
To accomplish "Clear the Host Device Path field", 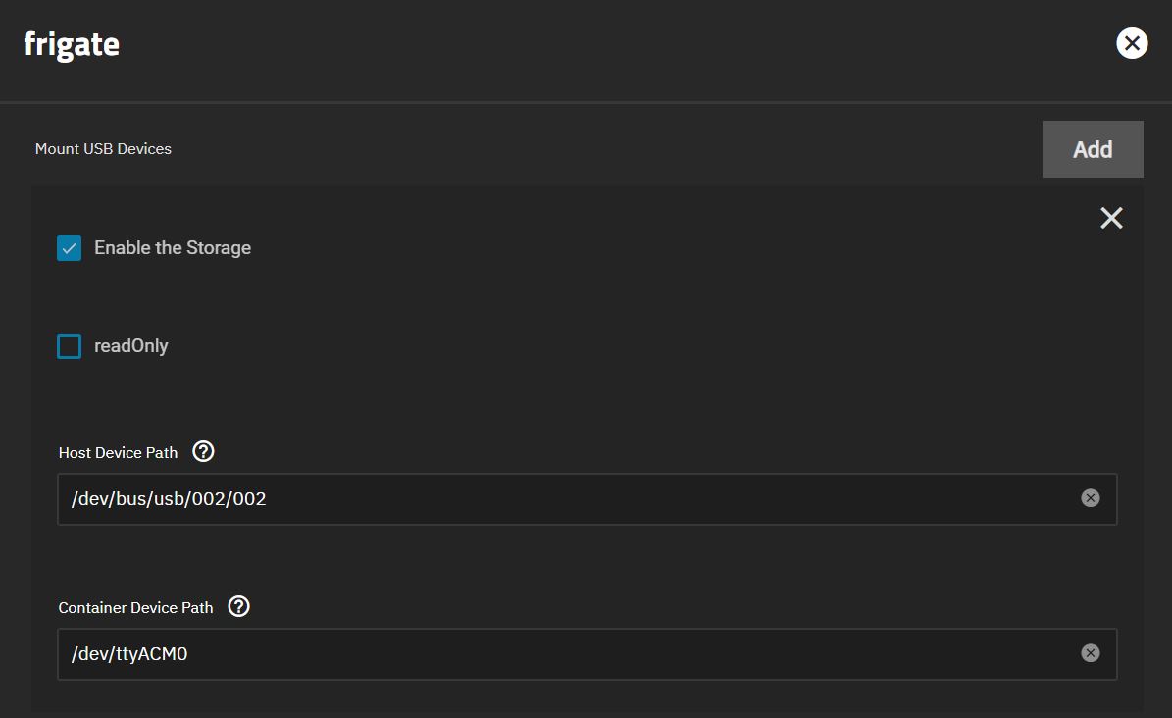I will 1091,498.
